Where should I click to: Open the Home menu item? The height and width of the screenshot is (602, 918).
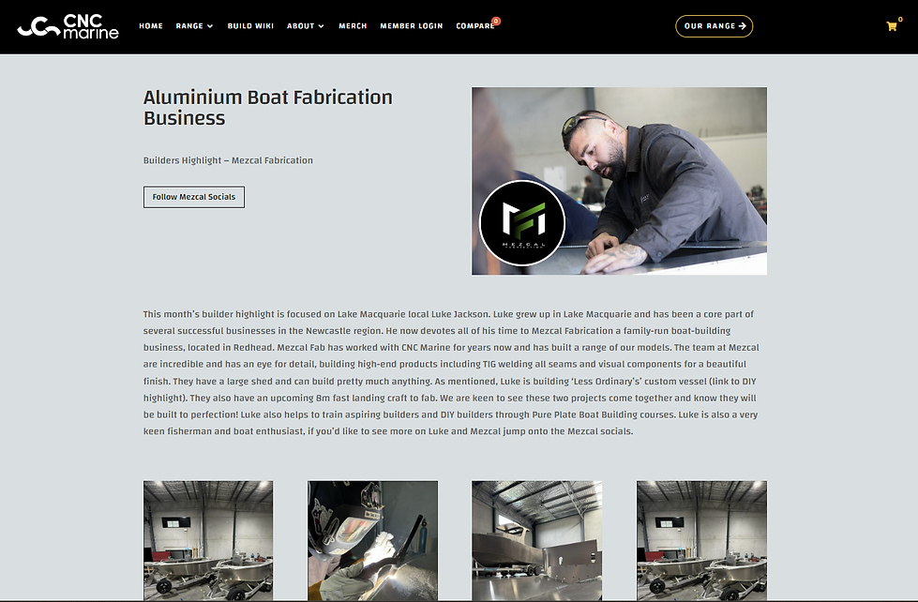[x=151, y=25]
